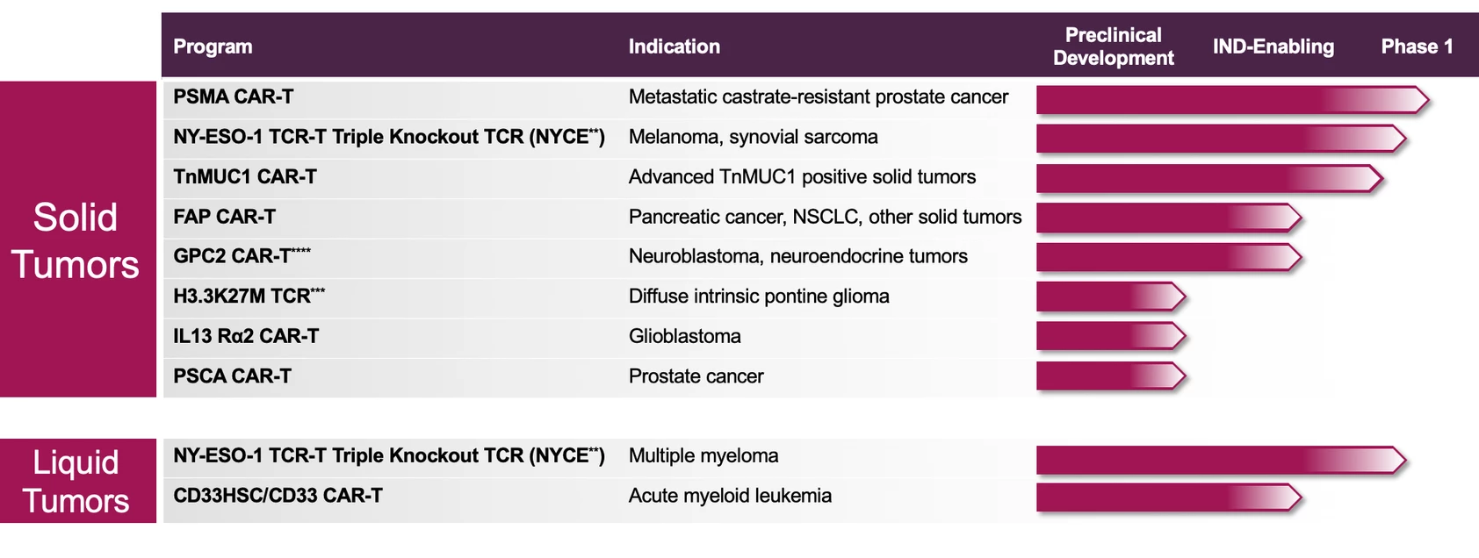Open the IL13 Rα2 CAR-T program
Screen dimensions: 1479x558
click(246, 336)
